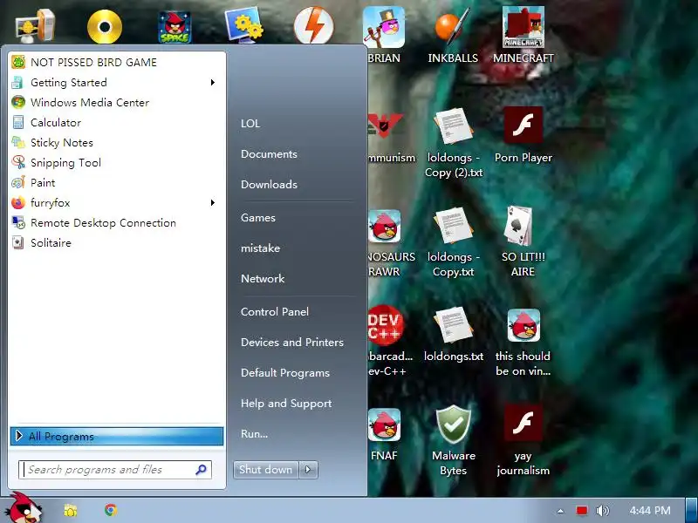The image size is (698, 523).
Task: Select the FNAF desktop icon
Action: (384, 425)
